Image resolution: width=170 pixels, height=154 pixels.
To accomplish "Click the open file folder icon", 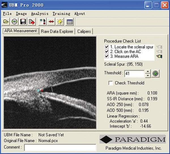I will (x=6, y=22).
